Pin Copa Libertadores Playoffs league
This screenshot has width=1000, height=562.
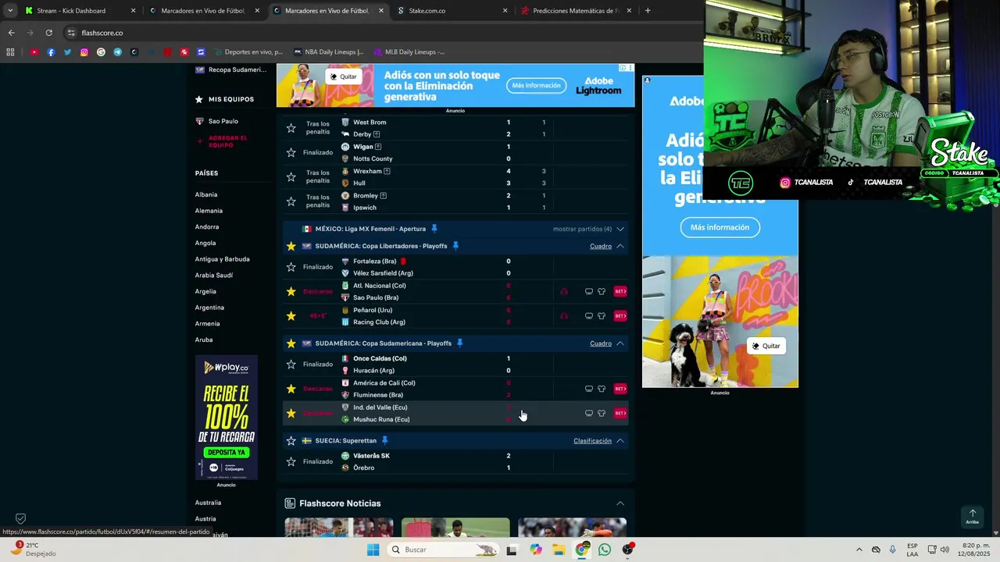pyautogui.click(x=455, y=246)
